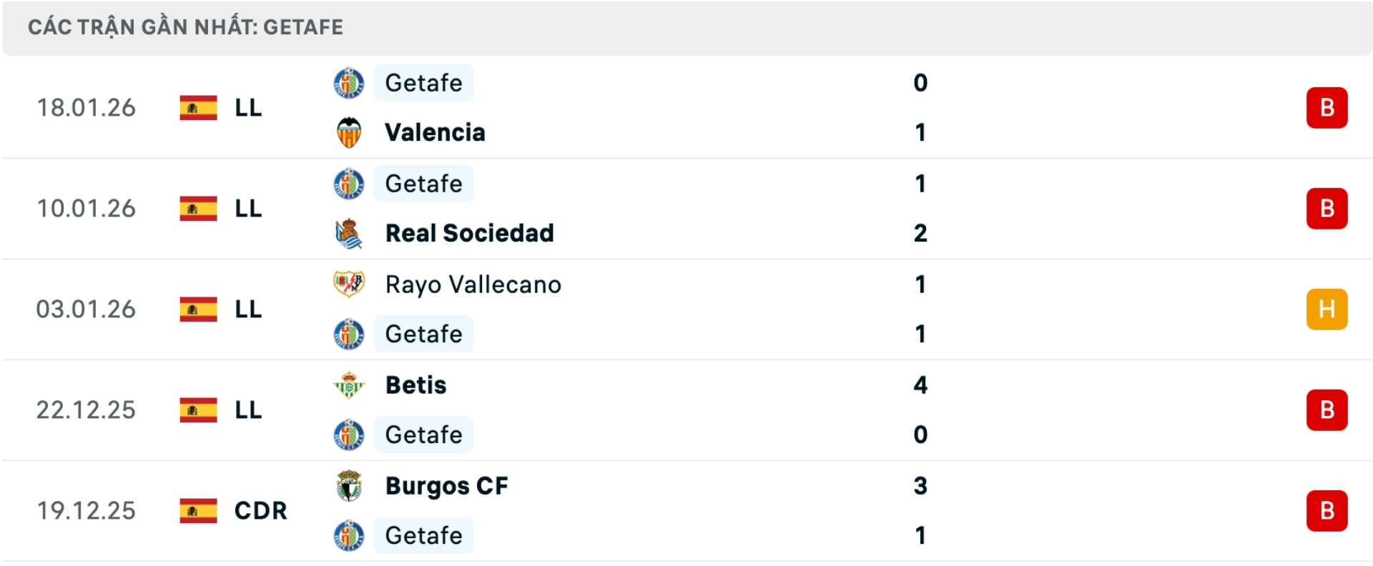Click the LL label on the 03.01.26 row
The image size is (1373, 566).
[247, 309]
